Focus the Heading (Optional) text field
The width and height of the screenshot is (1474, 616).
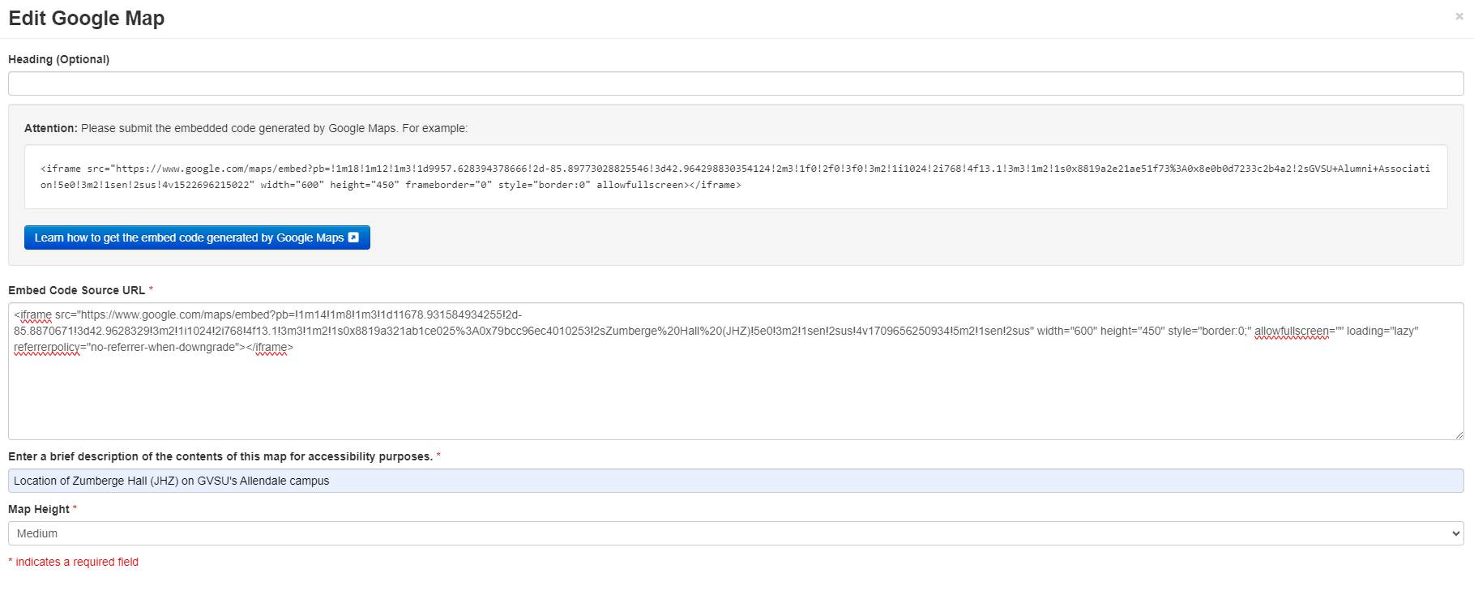735,83
